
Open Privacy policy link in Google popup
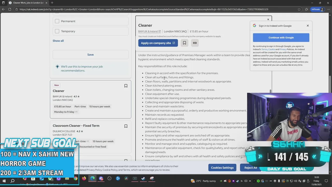[283, 49]
